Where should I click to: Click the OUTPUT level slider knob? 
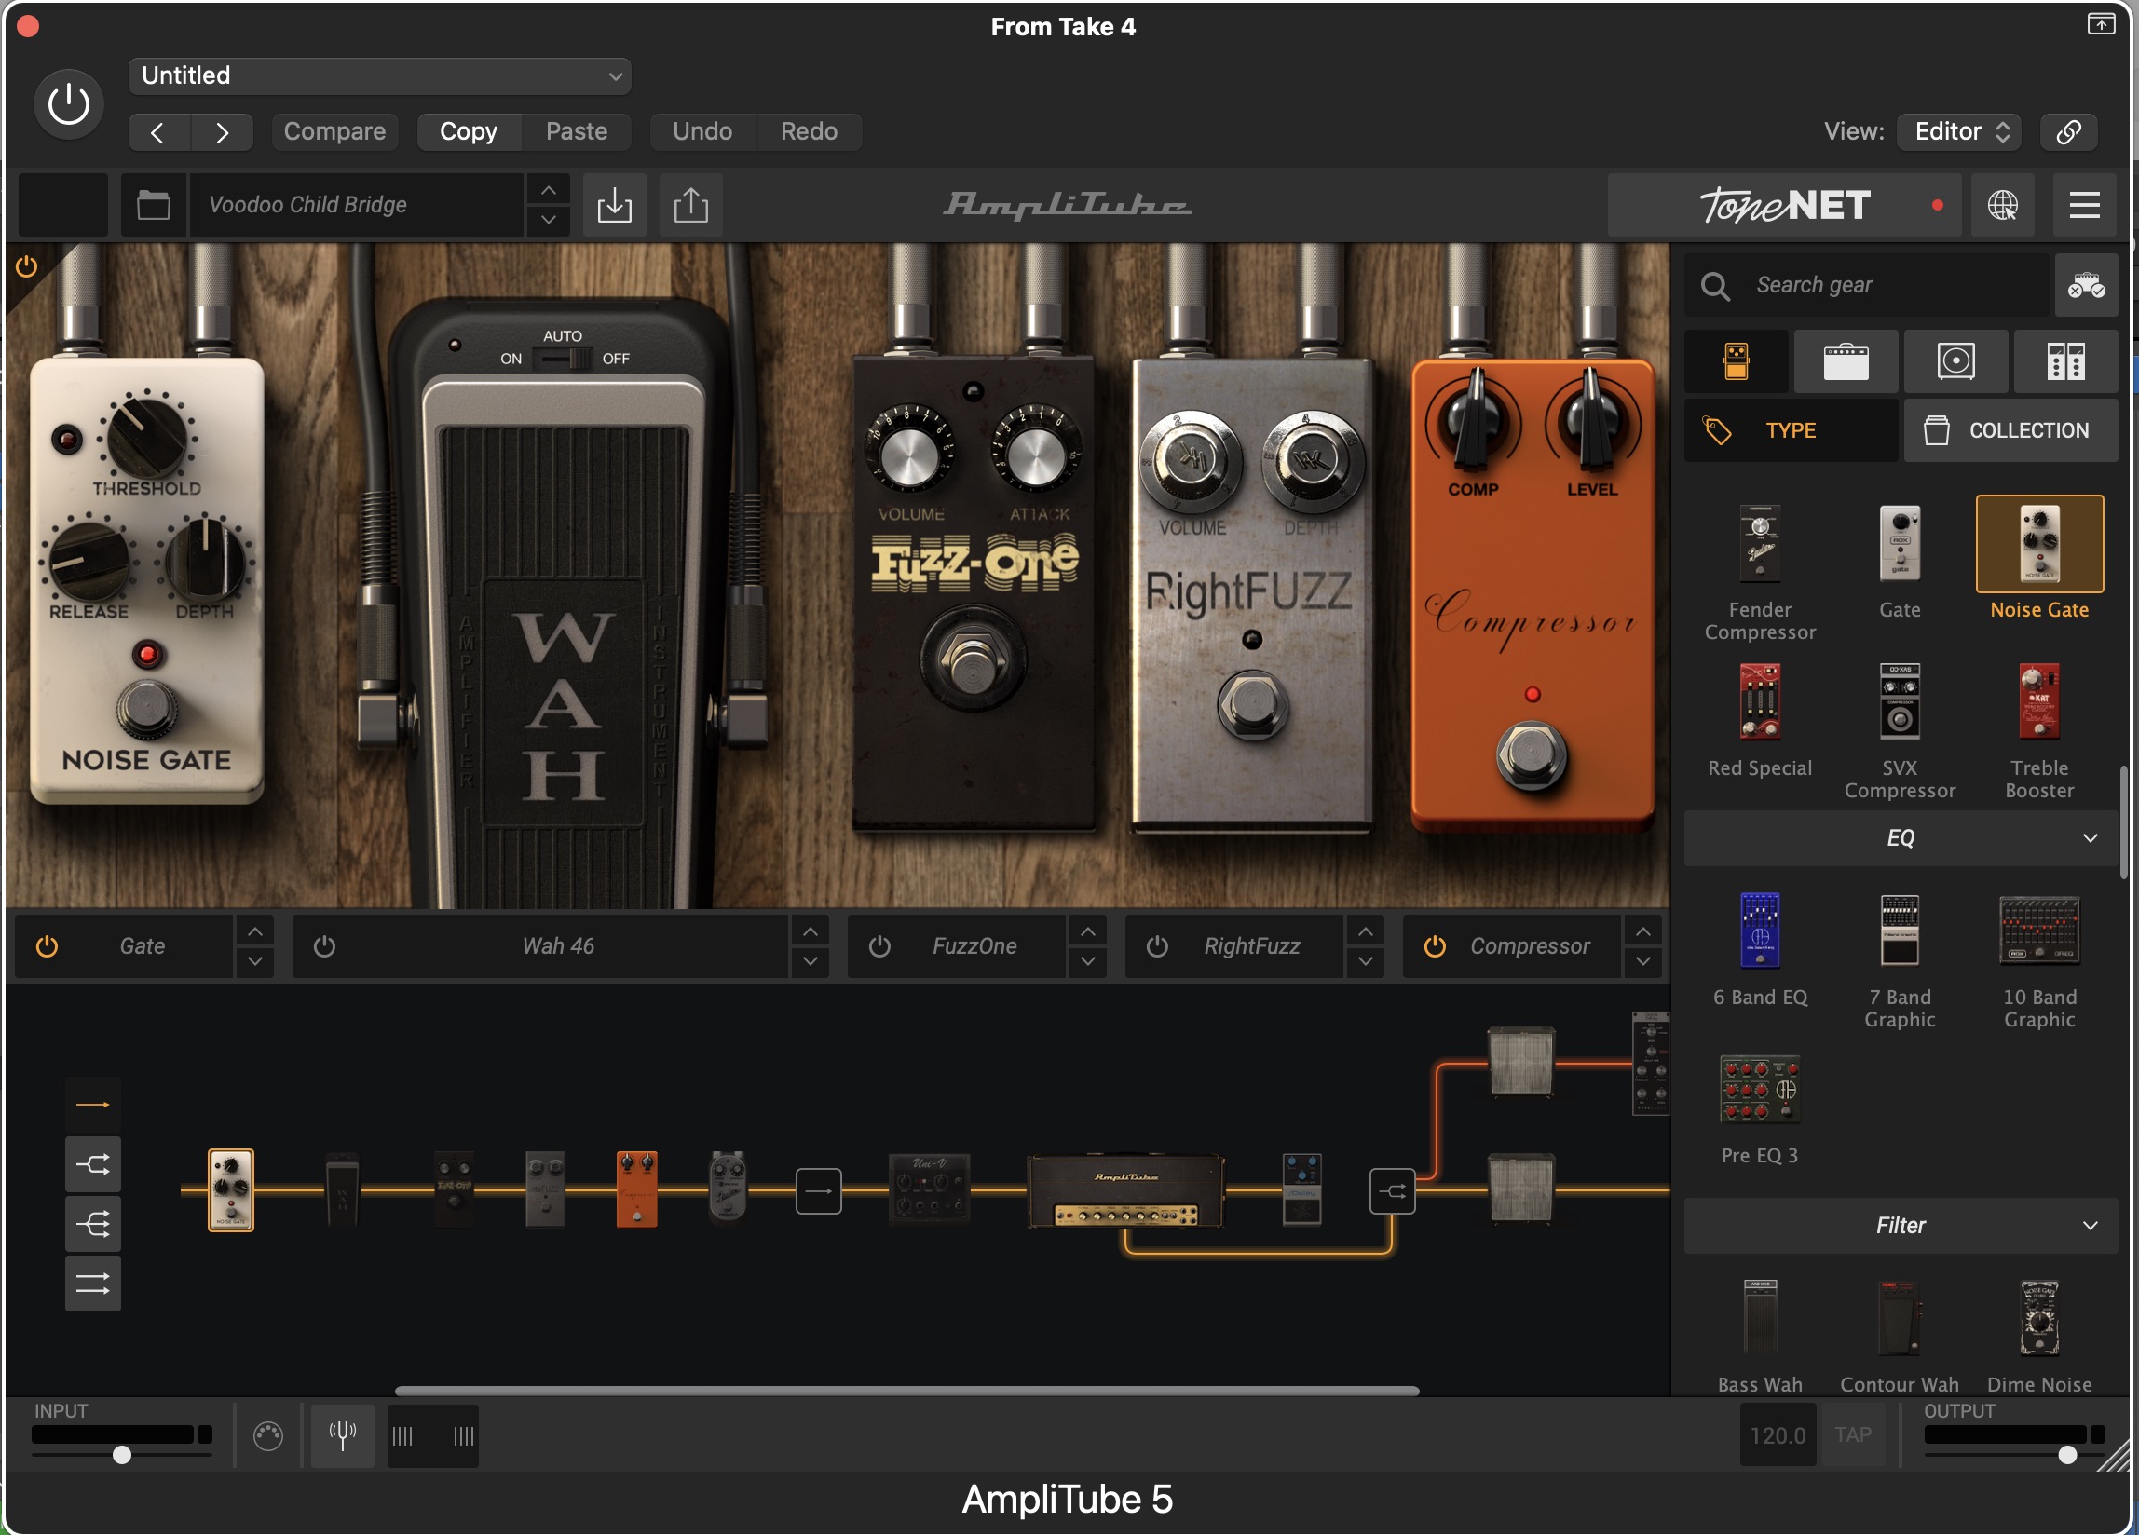pos(2067,1455)
